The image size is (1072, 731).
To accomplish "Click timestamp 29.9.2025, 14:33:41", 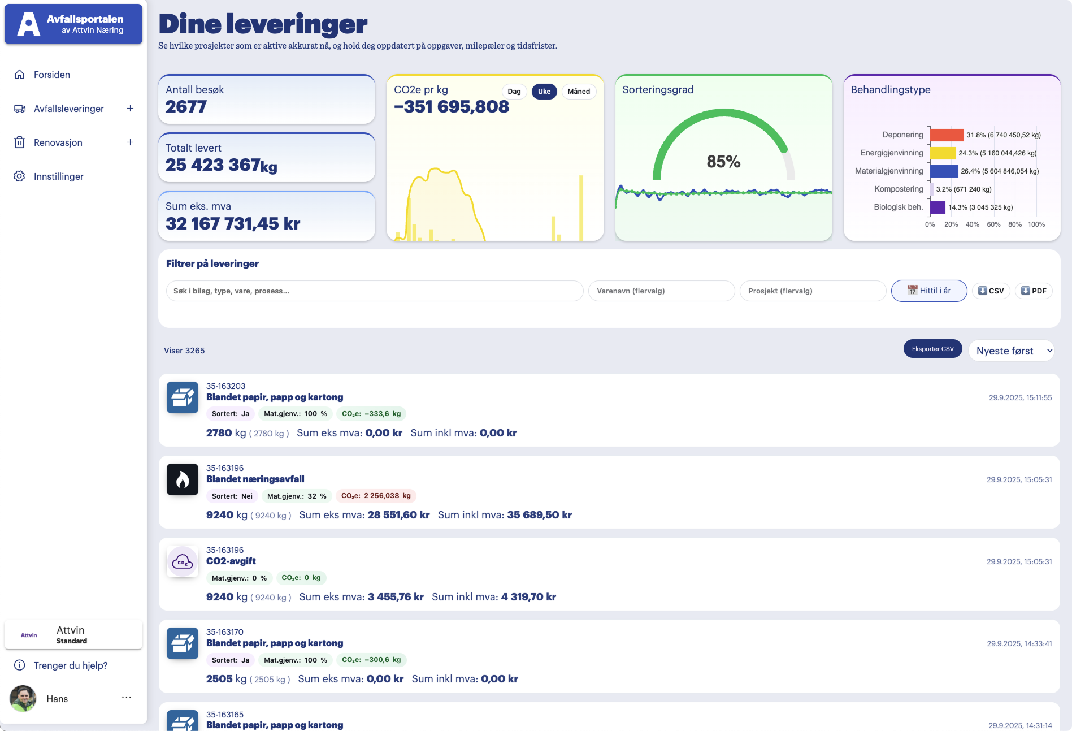I will [x=1019, y=643].
